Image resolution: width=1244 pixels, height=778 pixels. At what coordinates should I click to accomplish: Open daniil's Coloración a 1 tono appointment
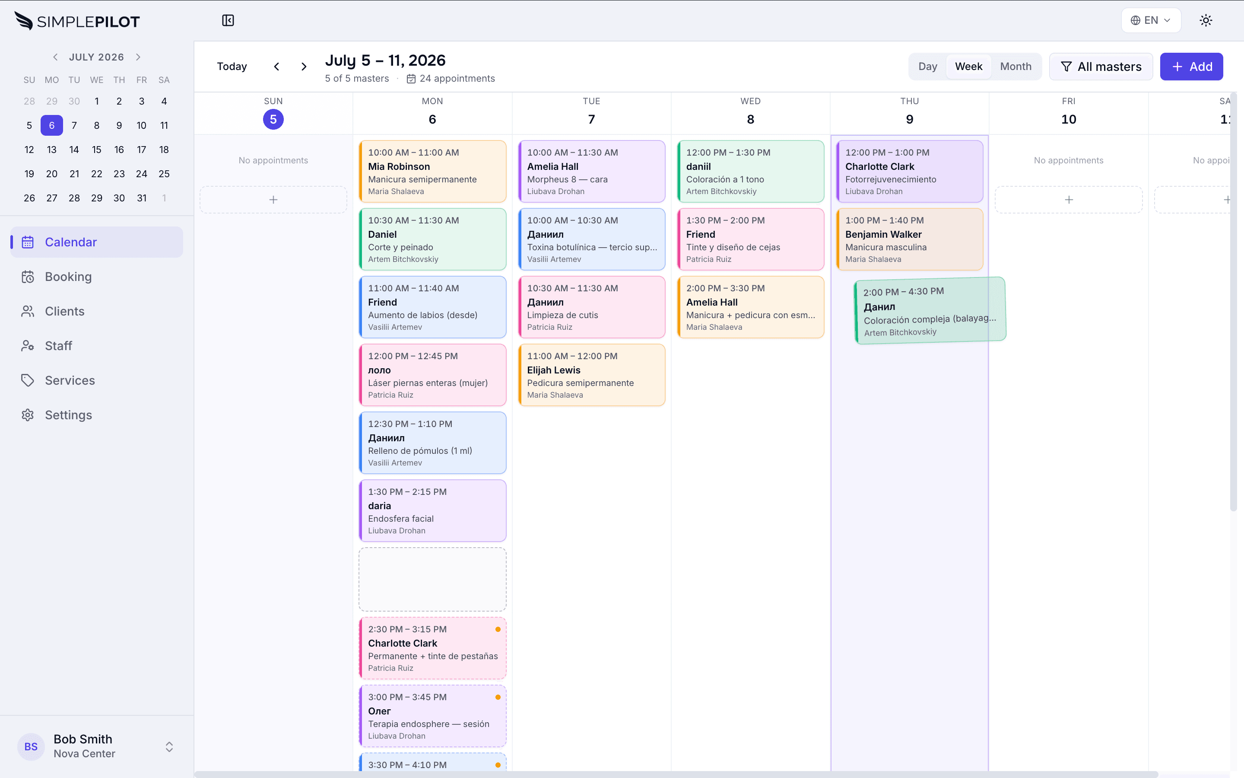751,171
